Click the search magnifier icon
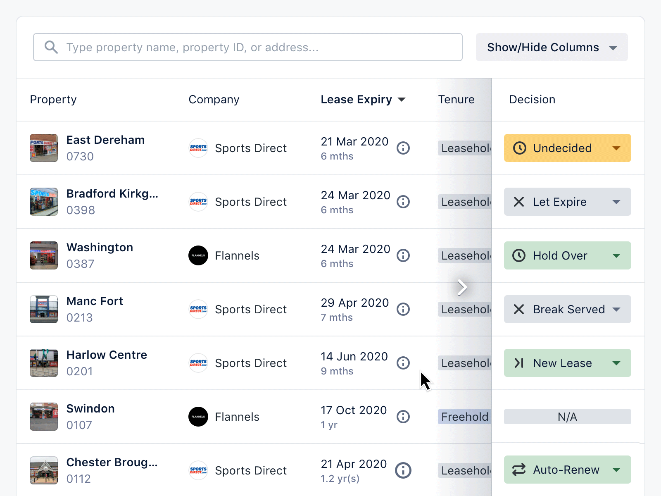The width and height of the screenshot is (661, 496). (x=51, y=47)
